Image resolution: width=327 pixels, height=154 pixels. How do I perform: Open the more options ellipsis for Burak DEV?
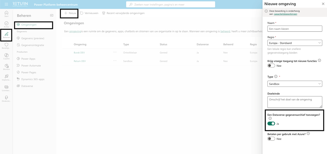click(x=115, y=52)
